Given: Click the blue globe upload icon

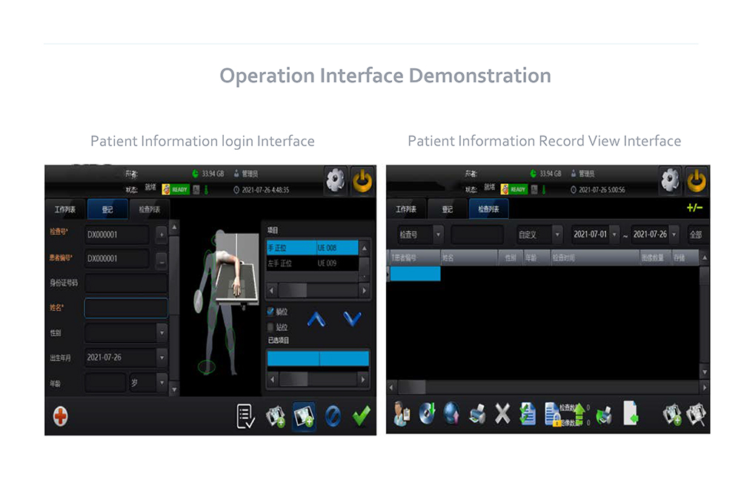Looking at the screenshot, I should click(x=451, y=414).
